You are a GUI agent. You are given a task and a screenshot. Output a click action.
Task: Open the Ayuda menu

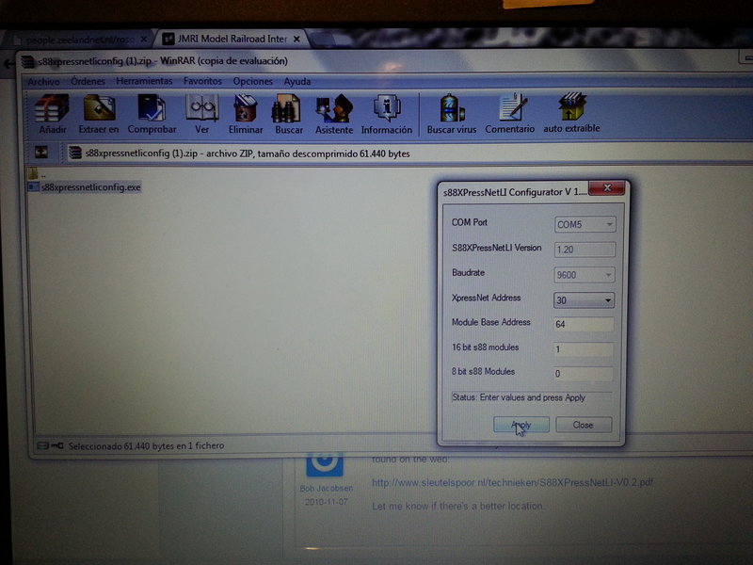click(296, 81)
